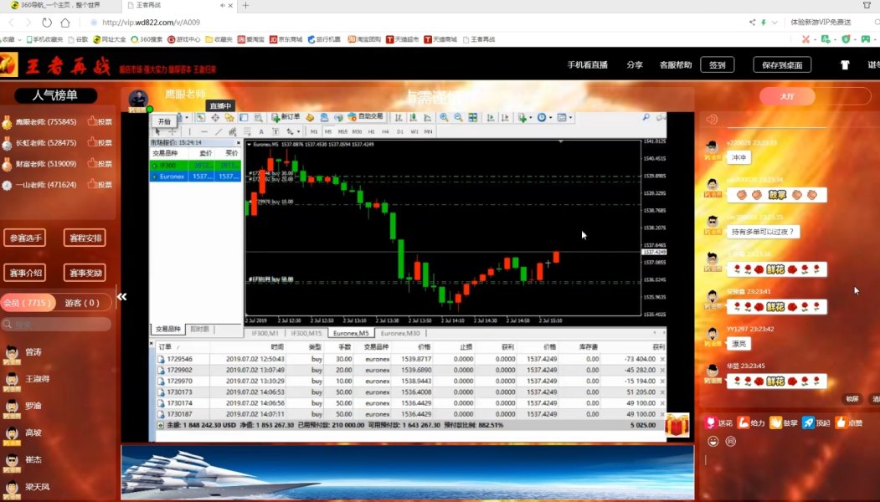
Task: Hit the 点赞 thumbs-up icon
Action: (x=841, y=423)
